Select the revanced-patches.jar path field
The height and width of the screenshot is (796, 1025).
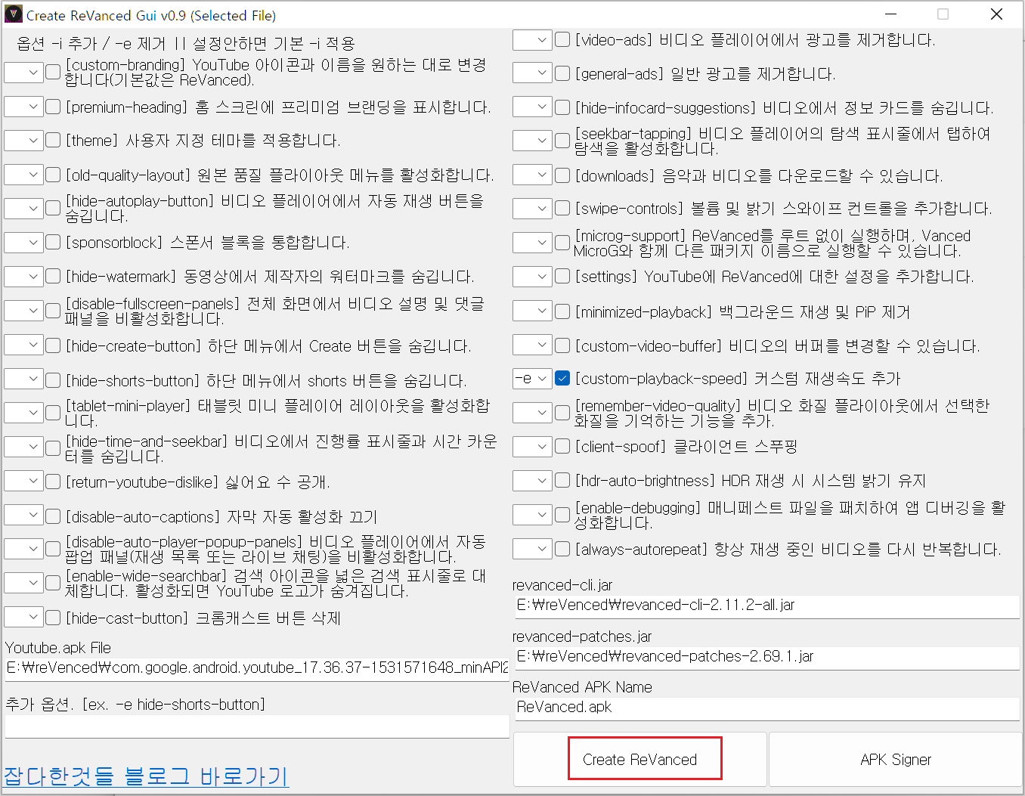(767, 657)
